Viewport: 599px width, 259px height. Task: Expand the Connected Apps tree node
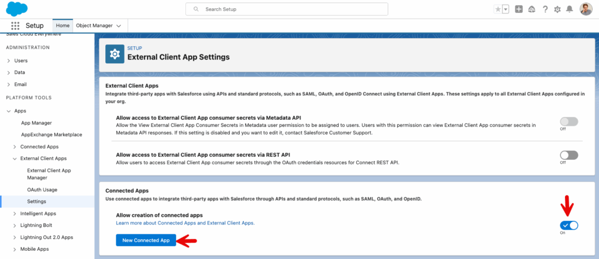click(x=15, y=146)
